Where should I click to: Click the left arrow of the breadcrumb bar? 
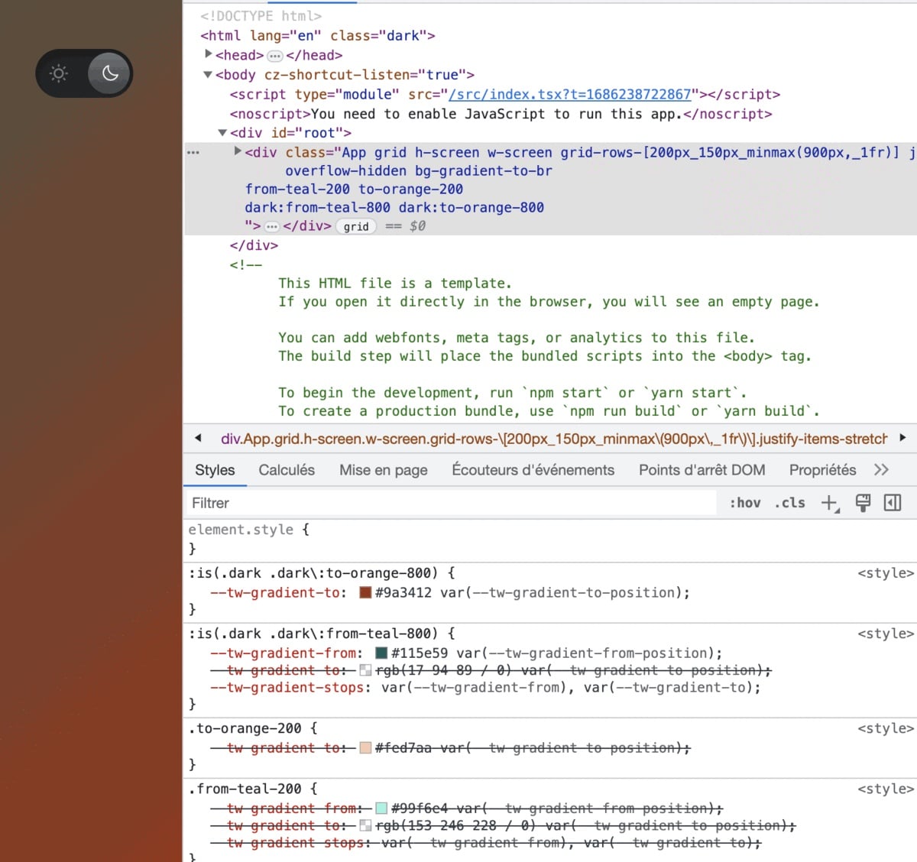pyautogui.click(x=199, y=438)
